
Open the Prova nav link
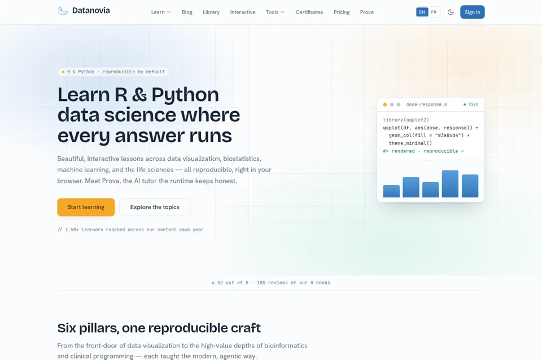click(x=367, y=12)
